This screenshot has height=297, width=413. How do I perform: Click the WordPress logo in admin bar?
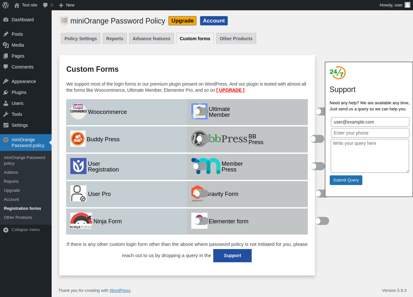[5, 5]
